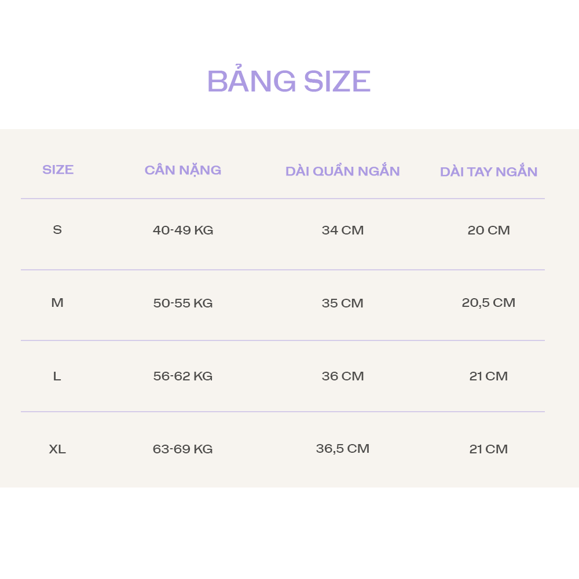Viewport: 579px width, 579px height.
Task: Click the CÂN NẶNG column header
Action: (x=183, y=170)
